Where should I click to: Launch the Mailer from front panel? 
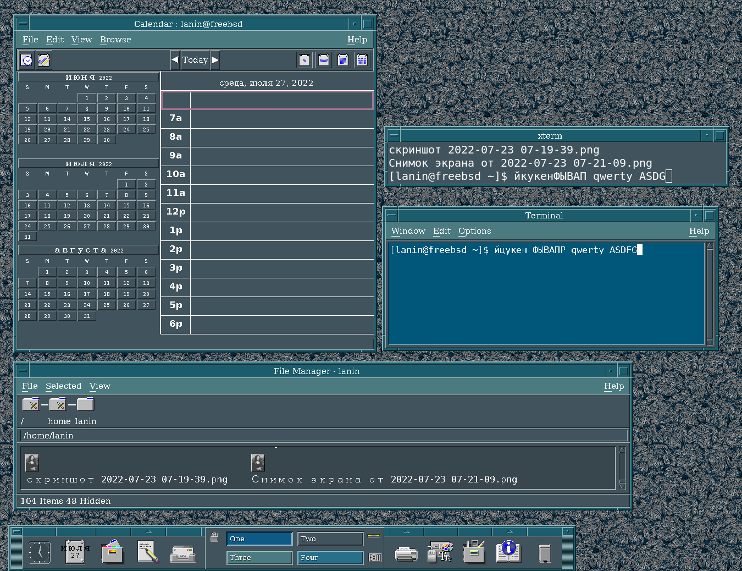[x=183, y=553]
